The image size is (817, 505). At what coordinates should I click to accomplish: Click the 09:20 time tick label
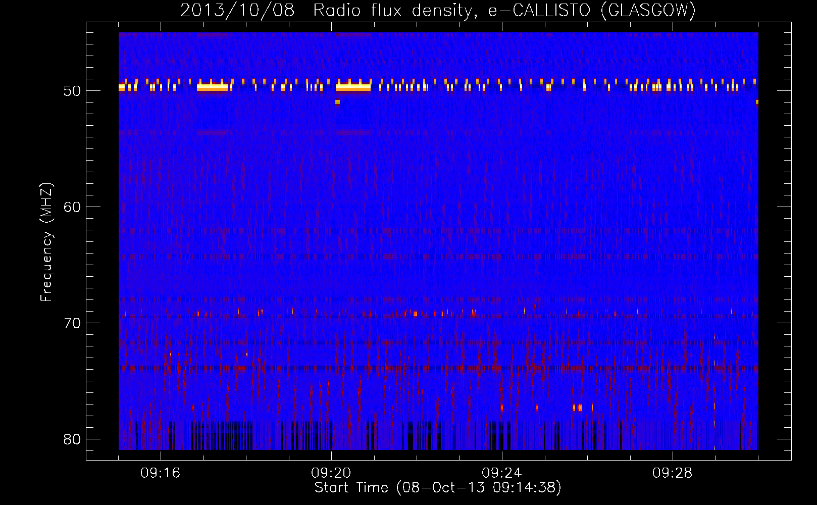click(x=331, y=473)
